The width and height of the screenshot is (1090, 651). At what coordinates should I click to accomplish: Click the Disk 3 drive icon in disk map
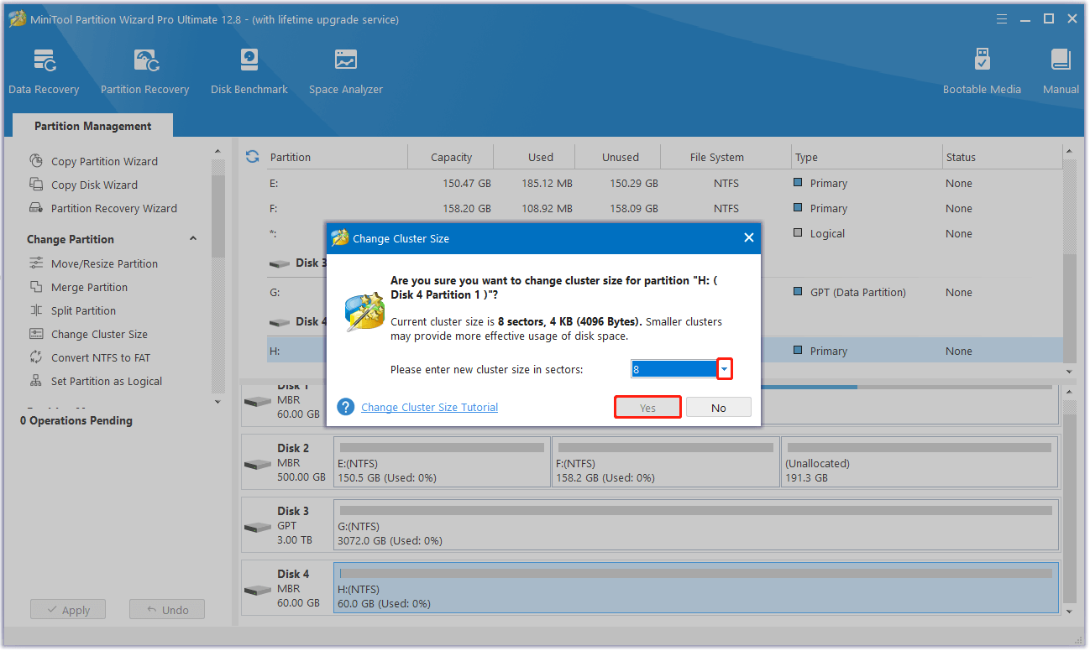pyautogui.click(x=258, y=527)
